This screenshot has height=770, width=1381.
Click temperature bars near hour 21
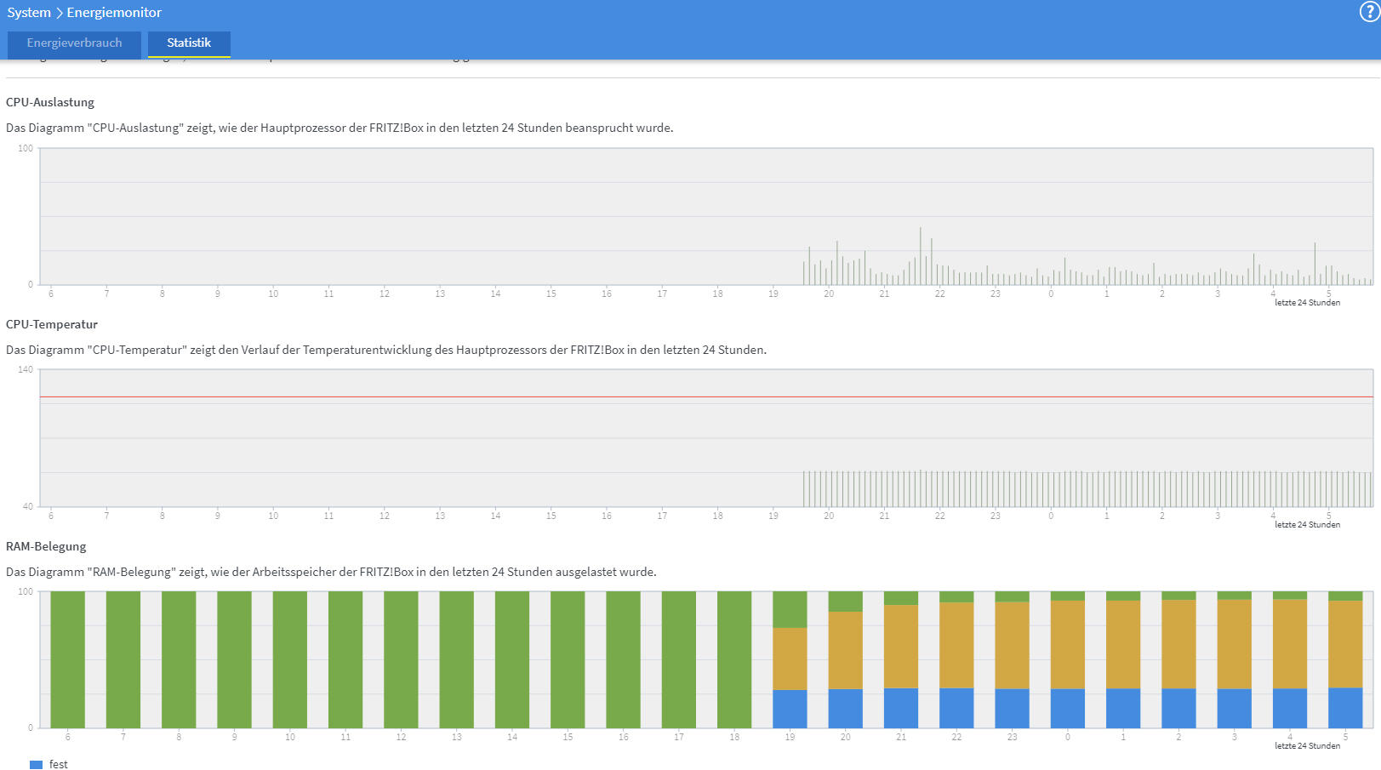[884, 489]
